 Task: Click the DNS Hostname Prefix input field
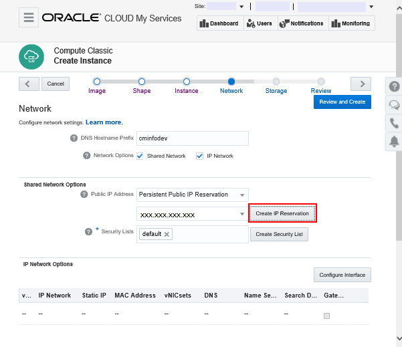click(x=192, y=138)
